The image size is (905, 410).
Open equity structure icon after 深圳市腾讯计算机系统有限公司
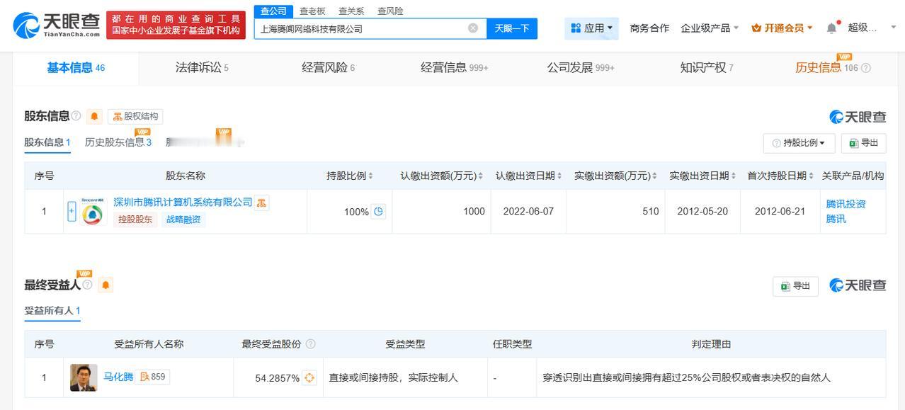point(262,203)
